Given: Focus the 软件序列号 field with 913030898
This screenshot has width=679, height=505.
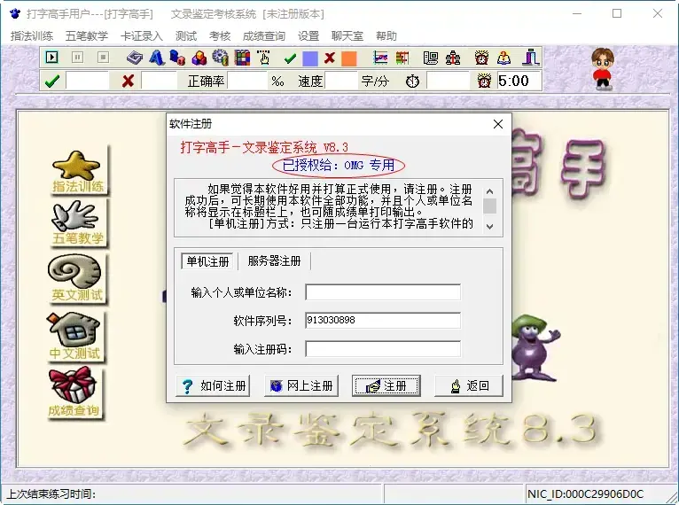Looking at the screenshot, I should [x=383, y=321].
